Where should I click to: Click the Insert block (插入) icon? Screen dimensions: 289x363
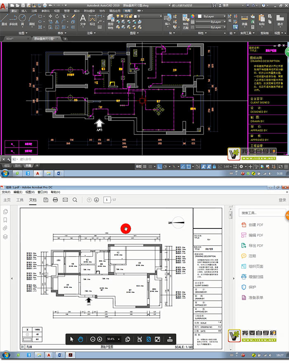(167, 20)
